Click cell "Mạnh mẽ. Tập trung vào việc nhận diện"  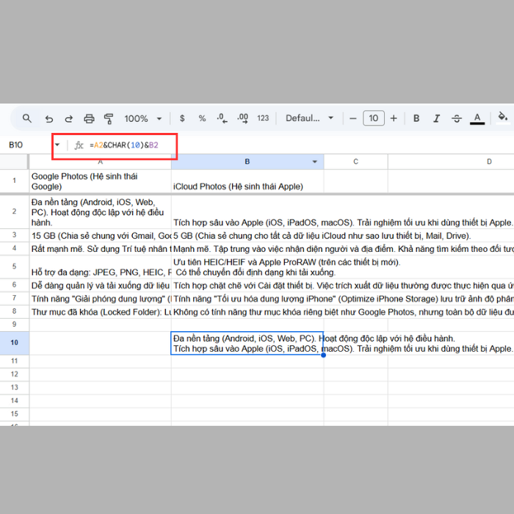247,249
